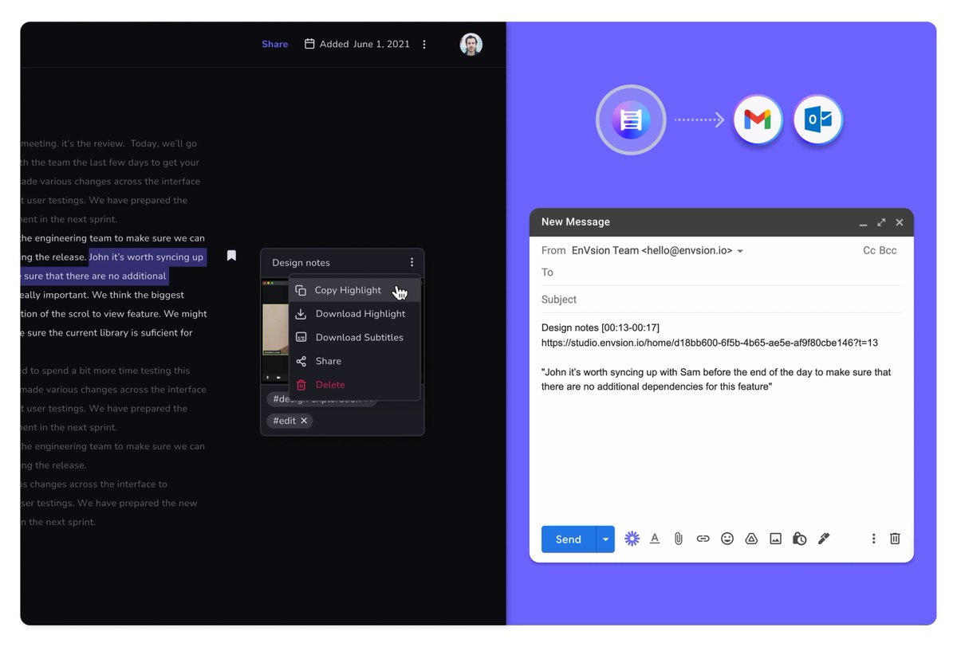Image resolution: width=957 pixels, height=647 pixels.
Task: Open the Design notes card options menu
Action: click(x=412, y=262)
